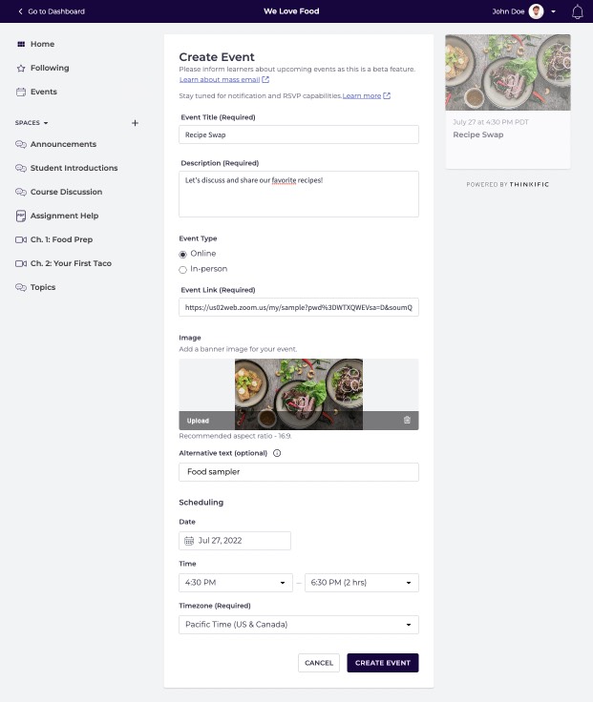Open the Pacific Time timezone dropdown
The height and width of the screenshot is (702, 593).
[299, 625]
